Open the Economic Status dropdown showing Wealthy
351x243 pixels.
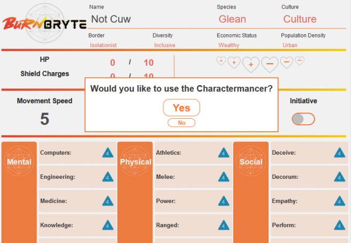point(229,45)
